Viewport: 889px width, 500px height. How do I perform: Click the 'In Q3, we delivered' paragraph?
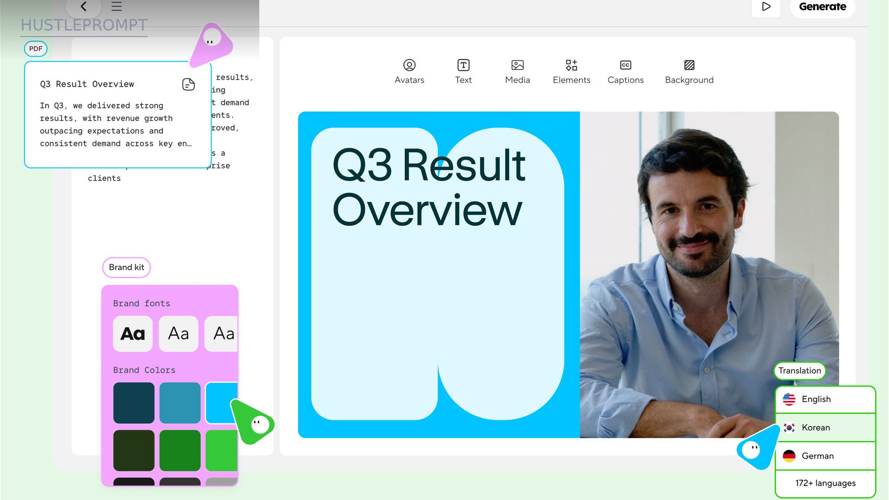pyautogui.click(x=116, y=125)
